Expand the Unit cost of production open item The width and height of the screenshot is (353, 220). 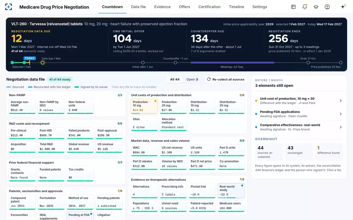click(299, 101)
